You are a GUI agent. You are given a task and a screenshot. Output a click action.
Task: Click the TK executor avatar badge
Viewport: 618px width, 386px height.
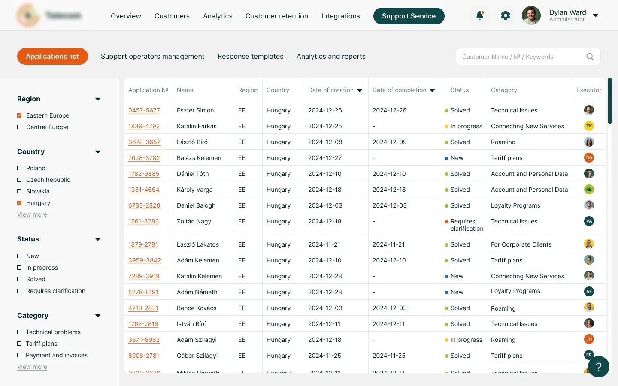pos(589,126)
